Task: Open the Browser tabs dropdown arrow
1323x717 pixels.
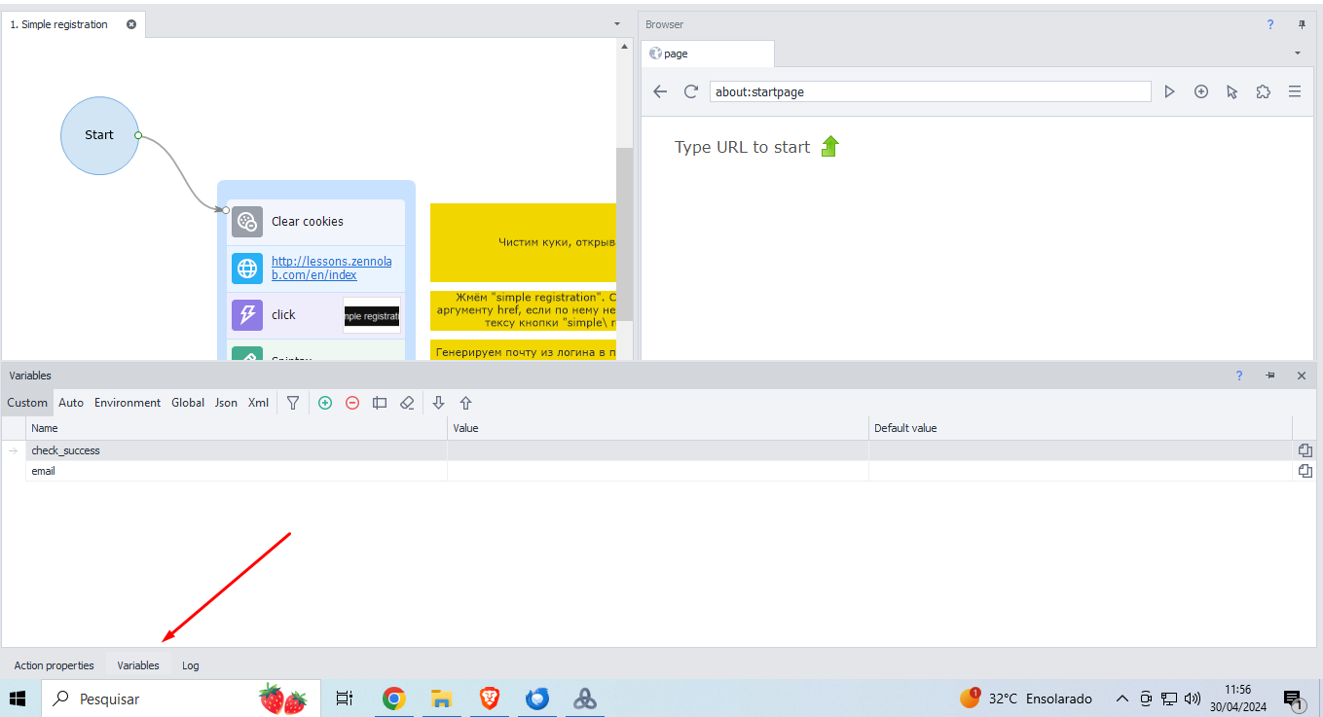Action: [1297, 53]
